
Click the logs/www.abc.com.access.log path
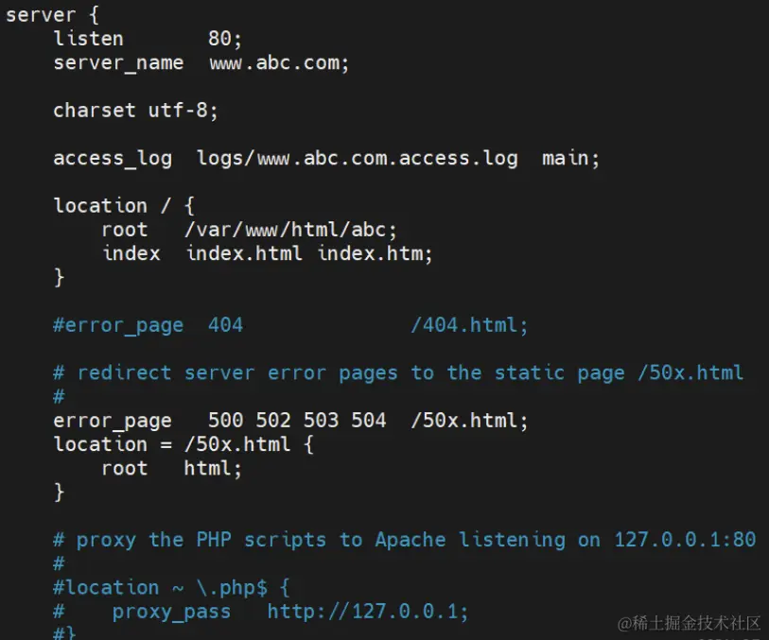click(x=357, y=159)
